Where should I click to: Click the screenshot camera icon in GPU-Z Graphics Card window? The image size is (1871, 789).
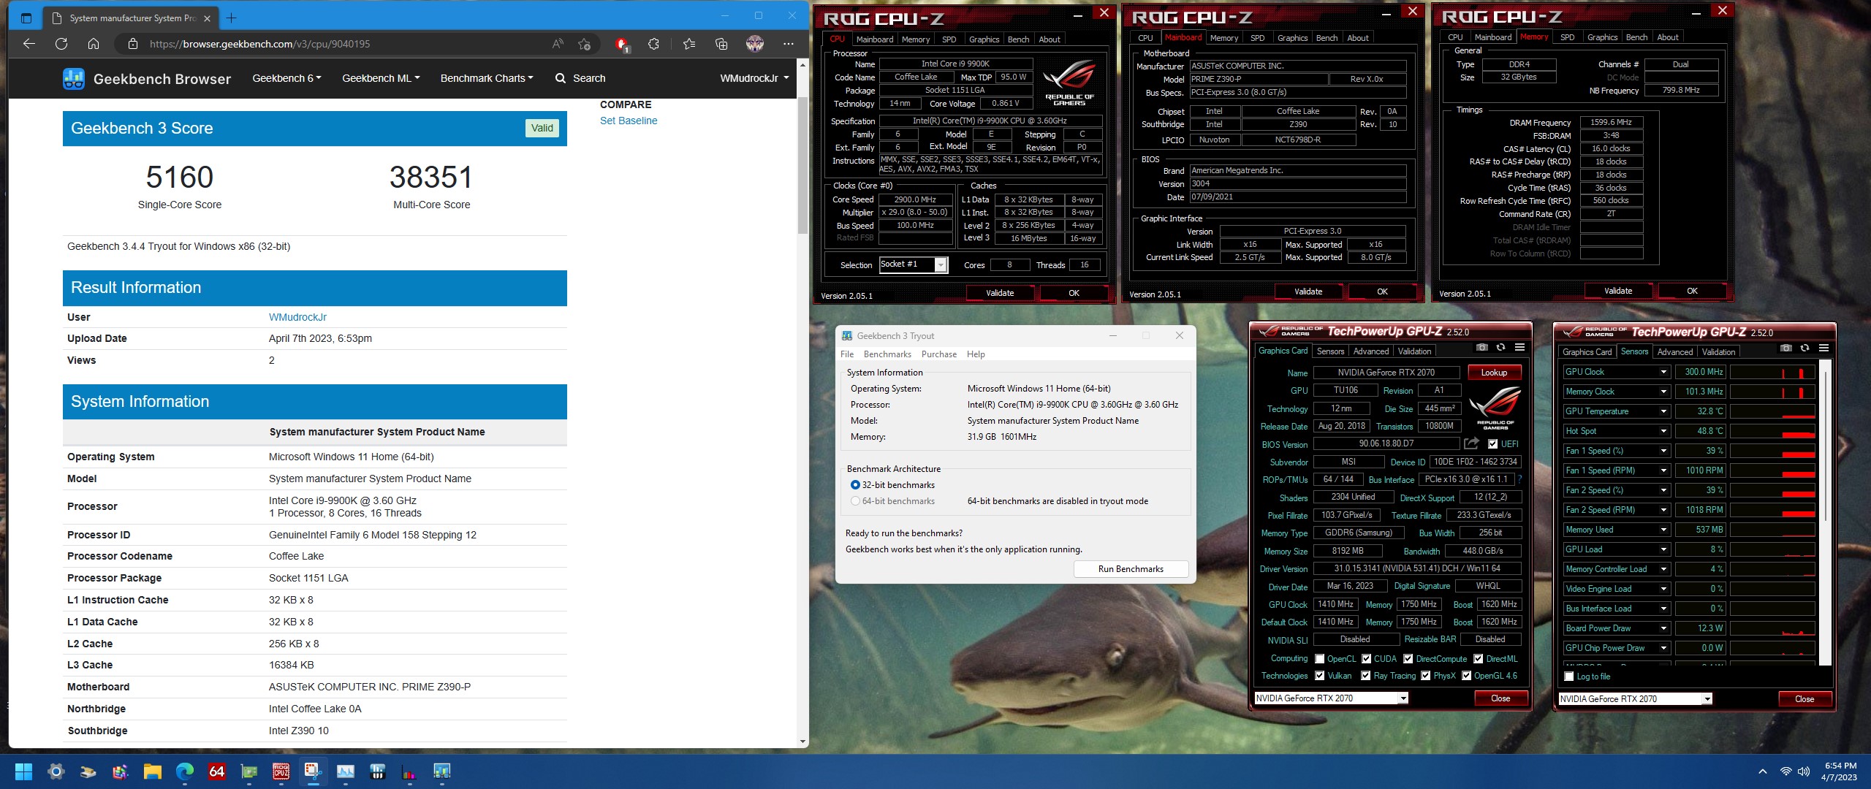pyautogui.click(x=1481, y=348)
